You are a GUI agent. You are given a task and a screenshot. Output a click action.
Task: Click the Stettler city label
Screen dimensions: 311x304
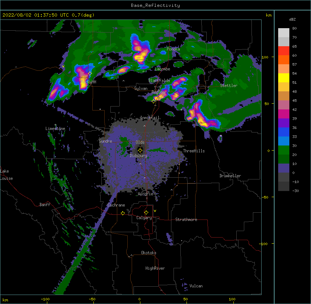click(229, 86)
